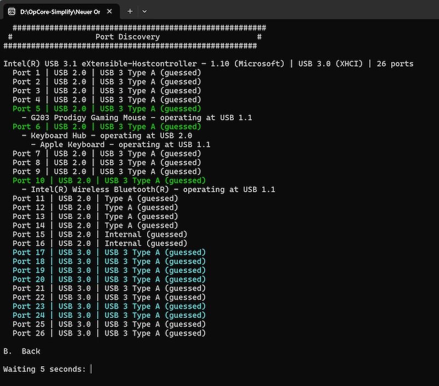The image size is (439, 386).
Task: Open a new terminal tab with plus button
Action: point(130,12)
